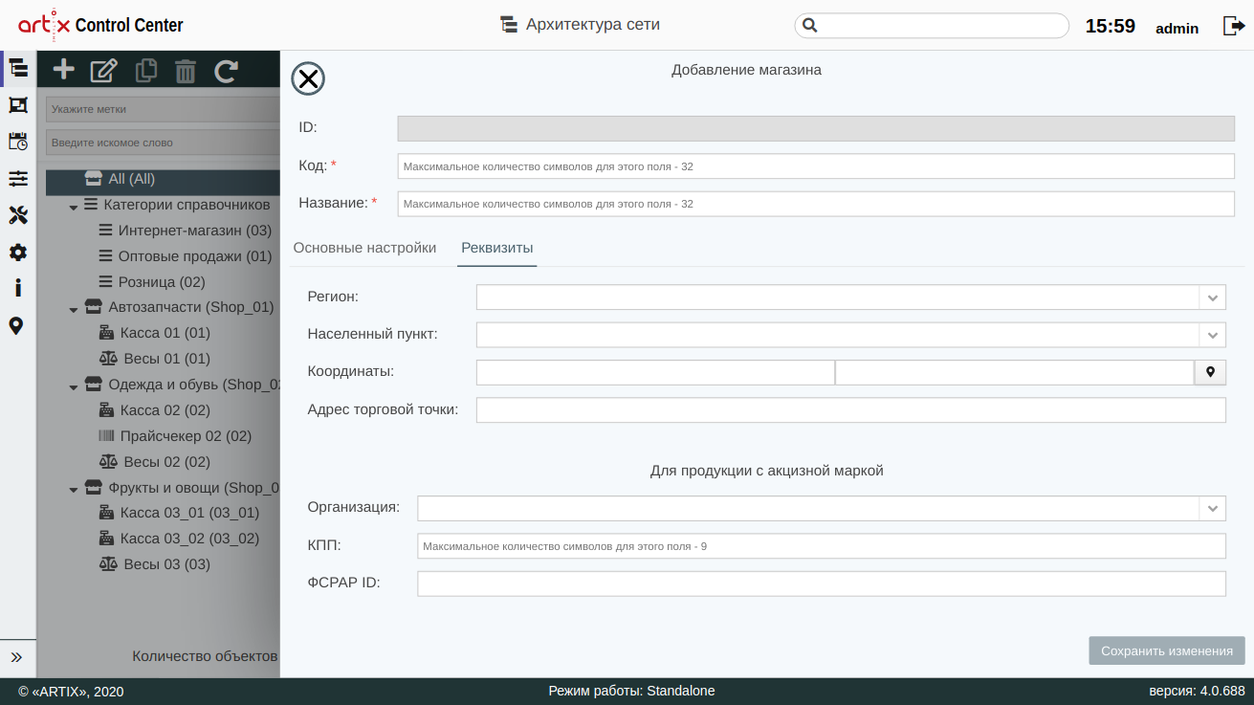Focus the first coordinates field
Image resolution: width=1254 pixels, height=705 pixels.
[655, 372]
